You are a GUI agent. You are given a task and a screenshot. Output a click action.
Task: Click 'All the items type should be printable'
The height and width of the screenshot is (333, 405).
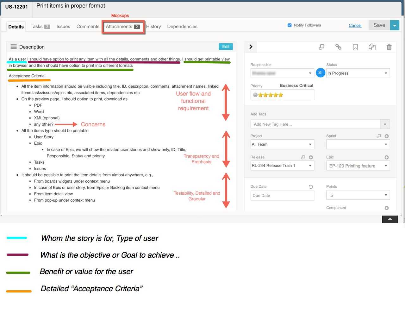pyautogui.click(x=55, y=131)
